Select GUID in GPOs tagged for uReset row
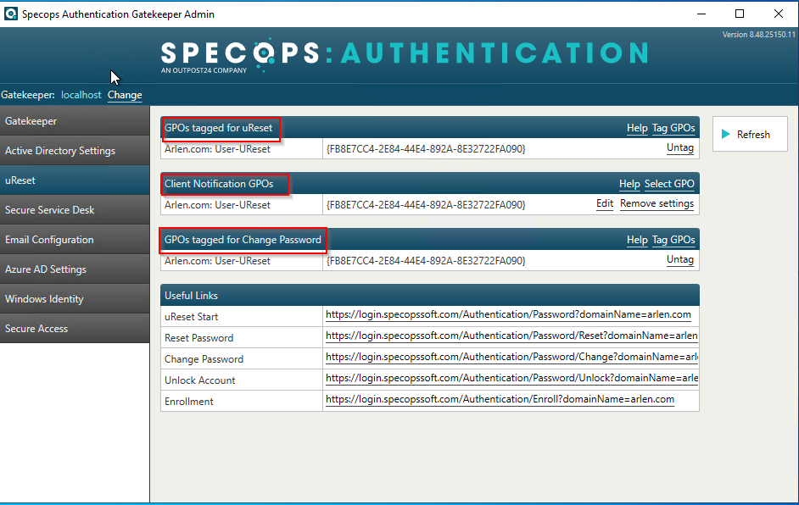799x505 pixels. point(426,149)
